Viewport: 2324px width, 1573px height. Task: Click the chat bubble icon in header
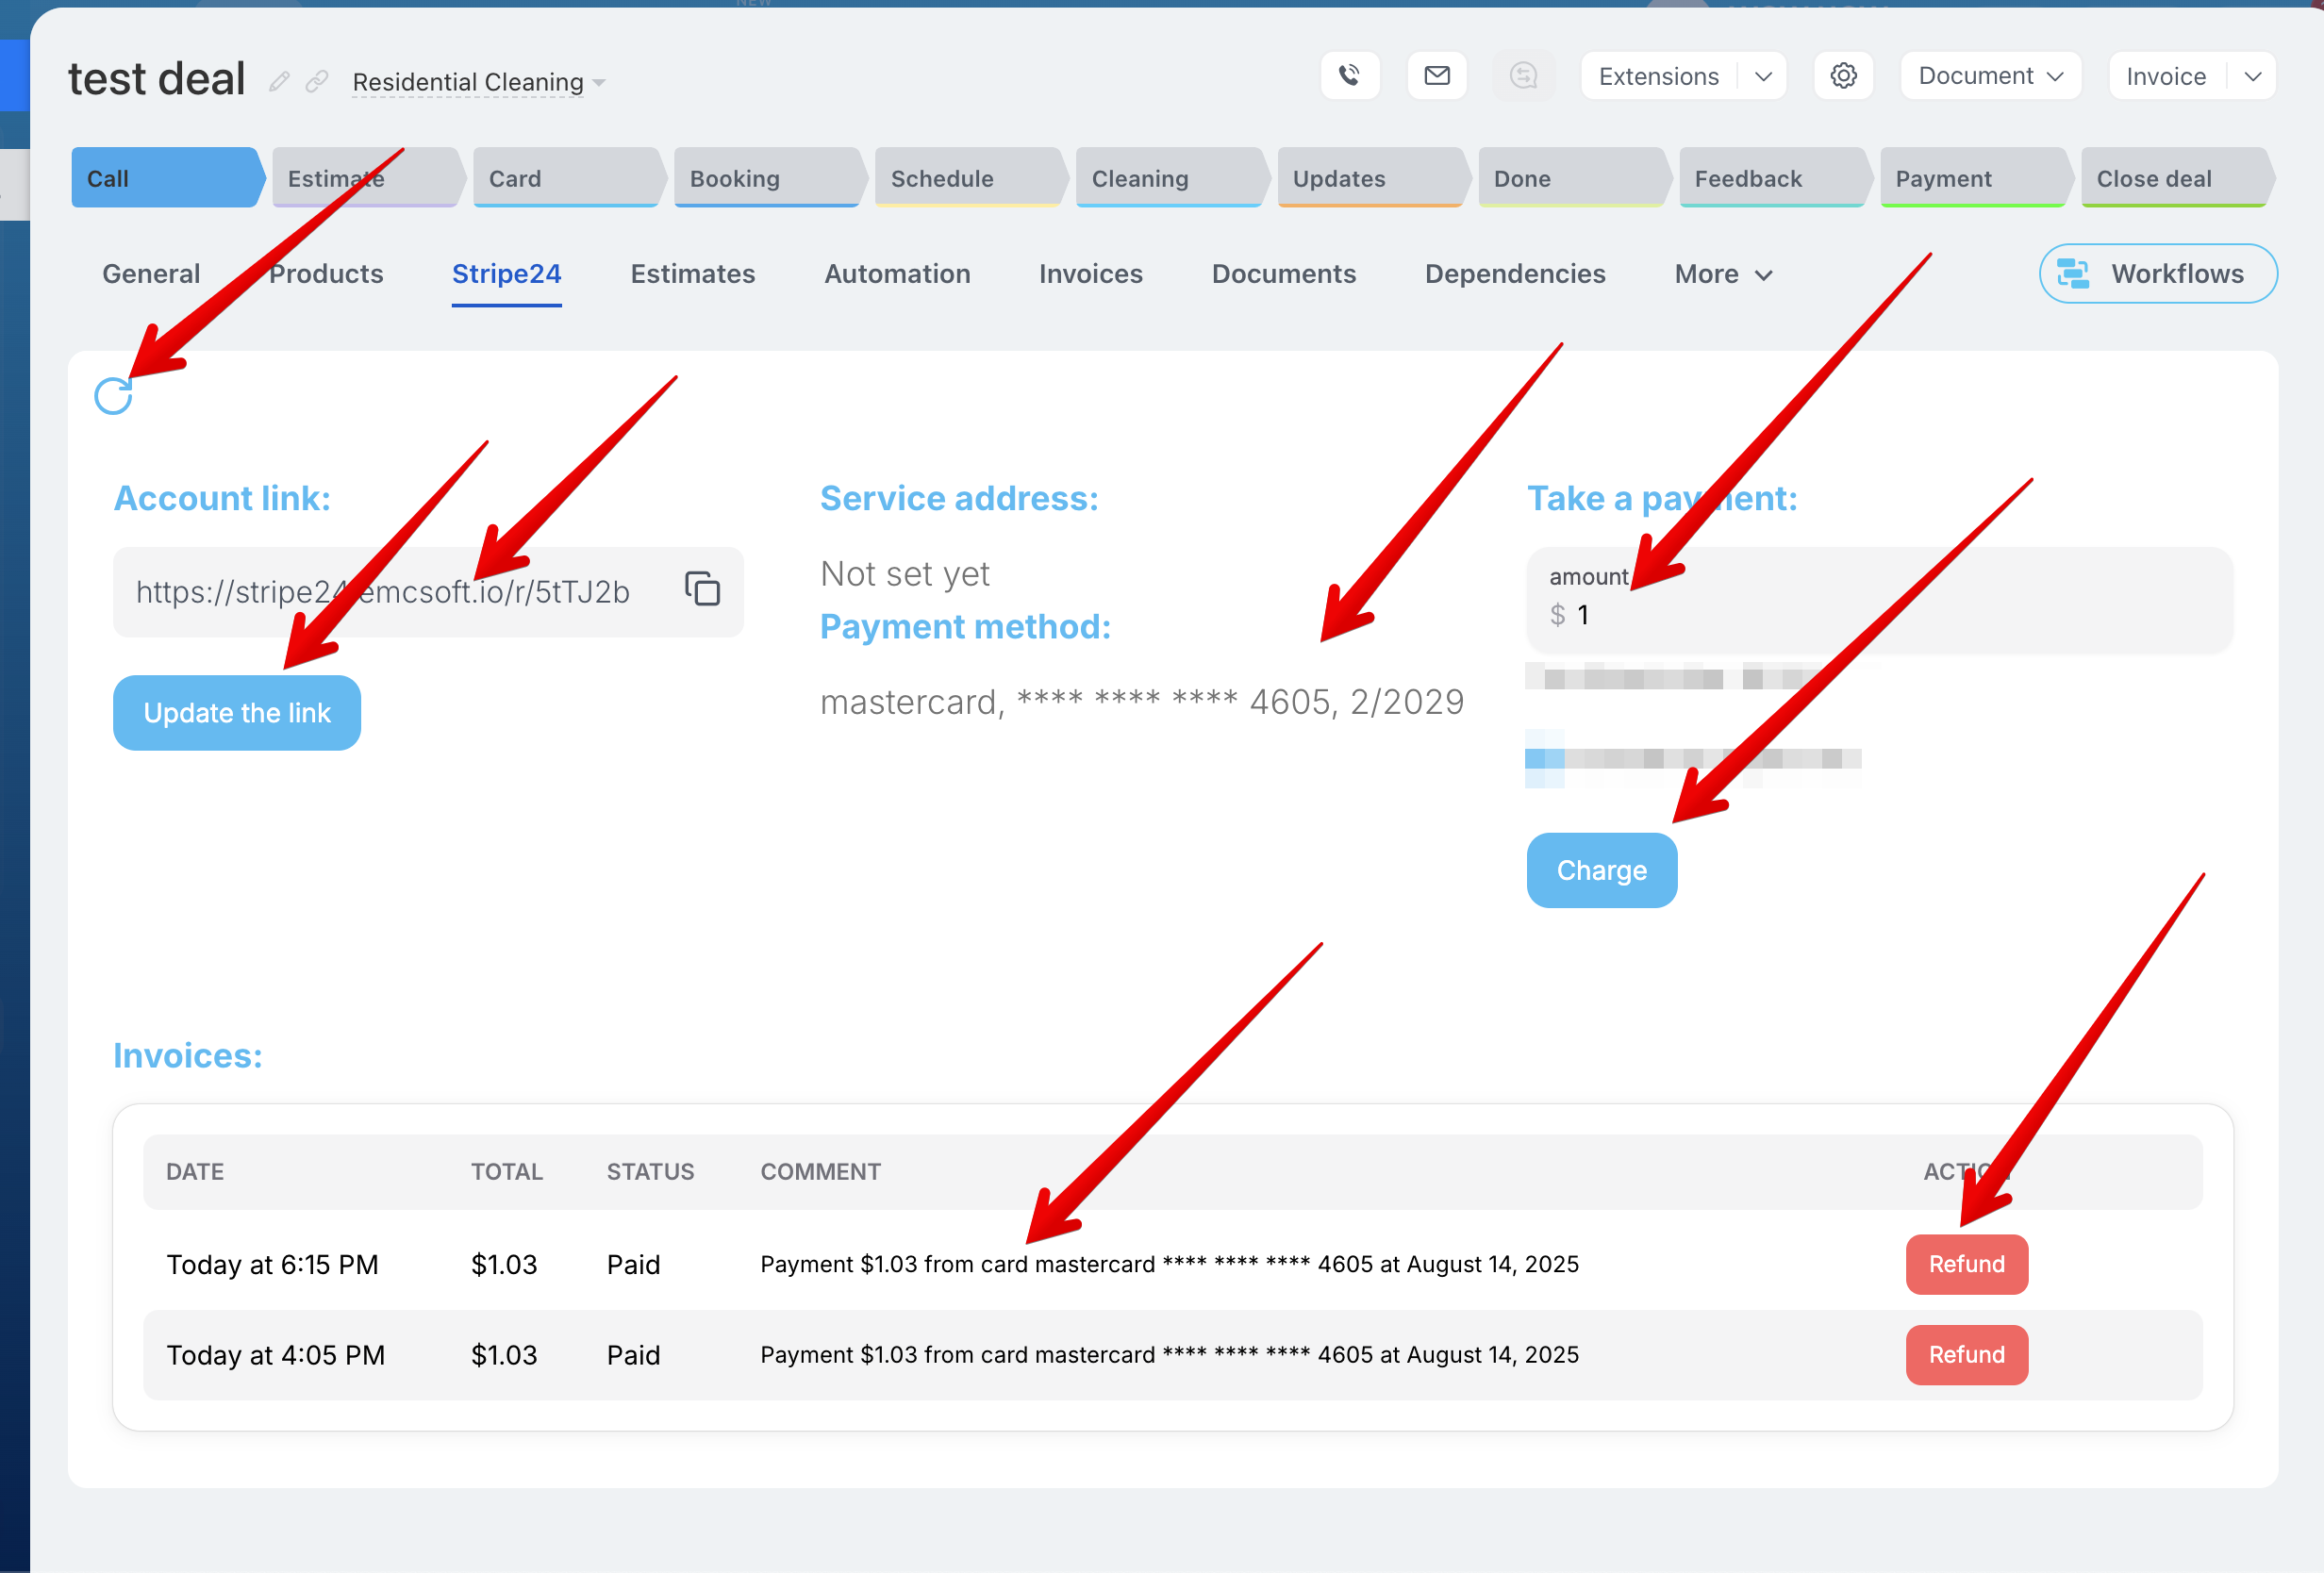click(x=1522, y=76)
